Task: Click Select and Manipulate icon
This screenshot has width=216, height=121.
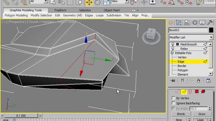Action: 144,2
